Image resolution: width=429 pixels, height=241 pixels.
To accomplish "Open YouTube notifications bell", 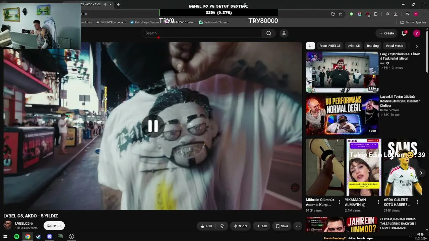I will [x=404, y=33].
